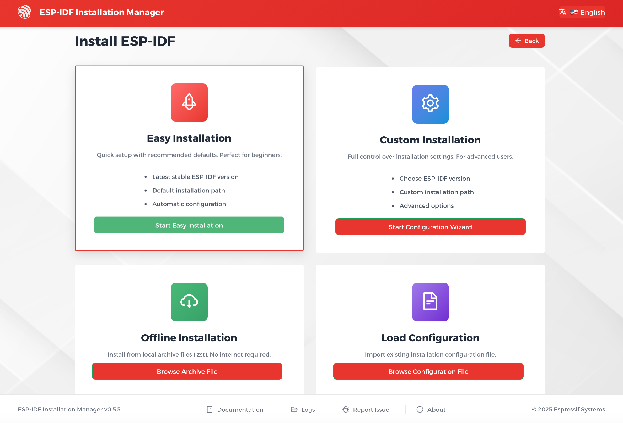
Task: Click the info icon next to About
Action: pos(420,409)
